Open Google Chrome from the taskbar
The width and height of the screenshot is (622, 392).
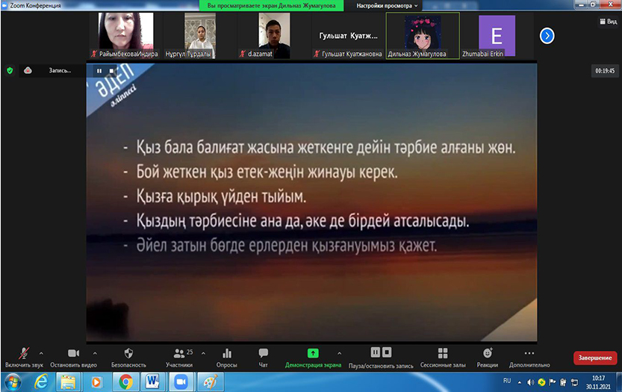click(125, 381)
